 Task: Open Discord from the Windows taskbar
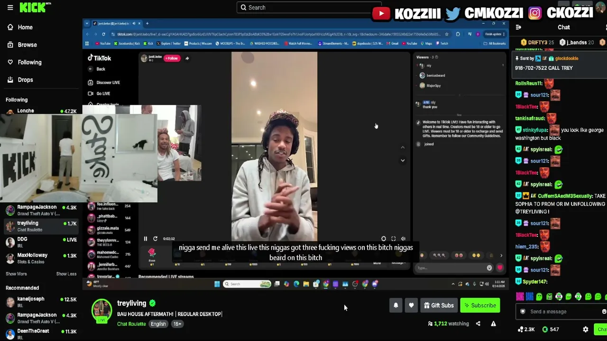375,284
